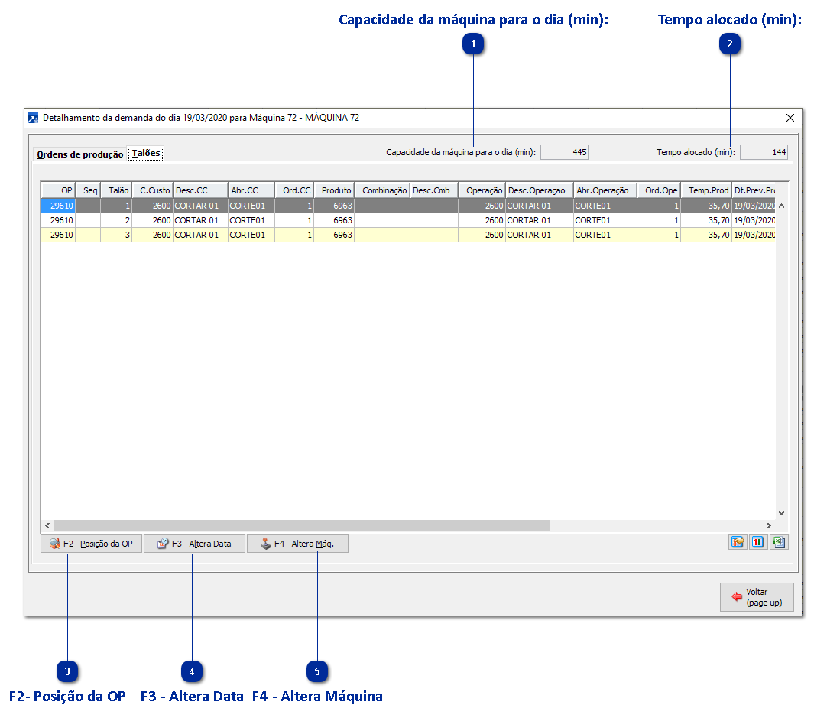Click CORTE01 Abr.CC in the Talão 1 row
814x718 pixels.
[x=251, y=206]
